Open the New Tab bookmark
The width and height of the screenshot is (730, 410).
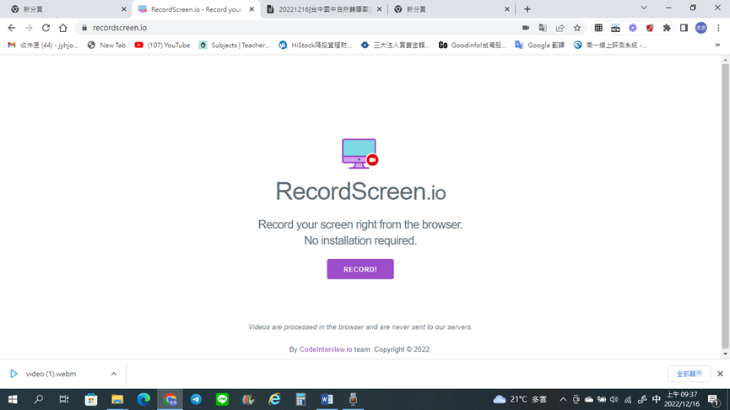(x=106, y=46)
